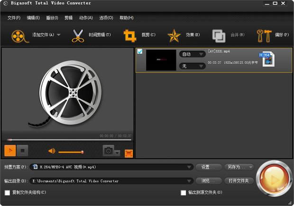Click the [AV]XXX.mp4 video thumbnail

pyautogui.click(x=161, y=60)
